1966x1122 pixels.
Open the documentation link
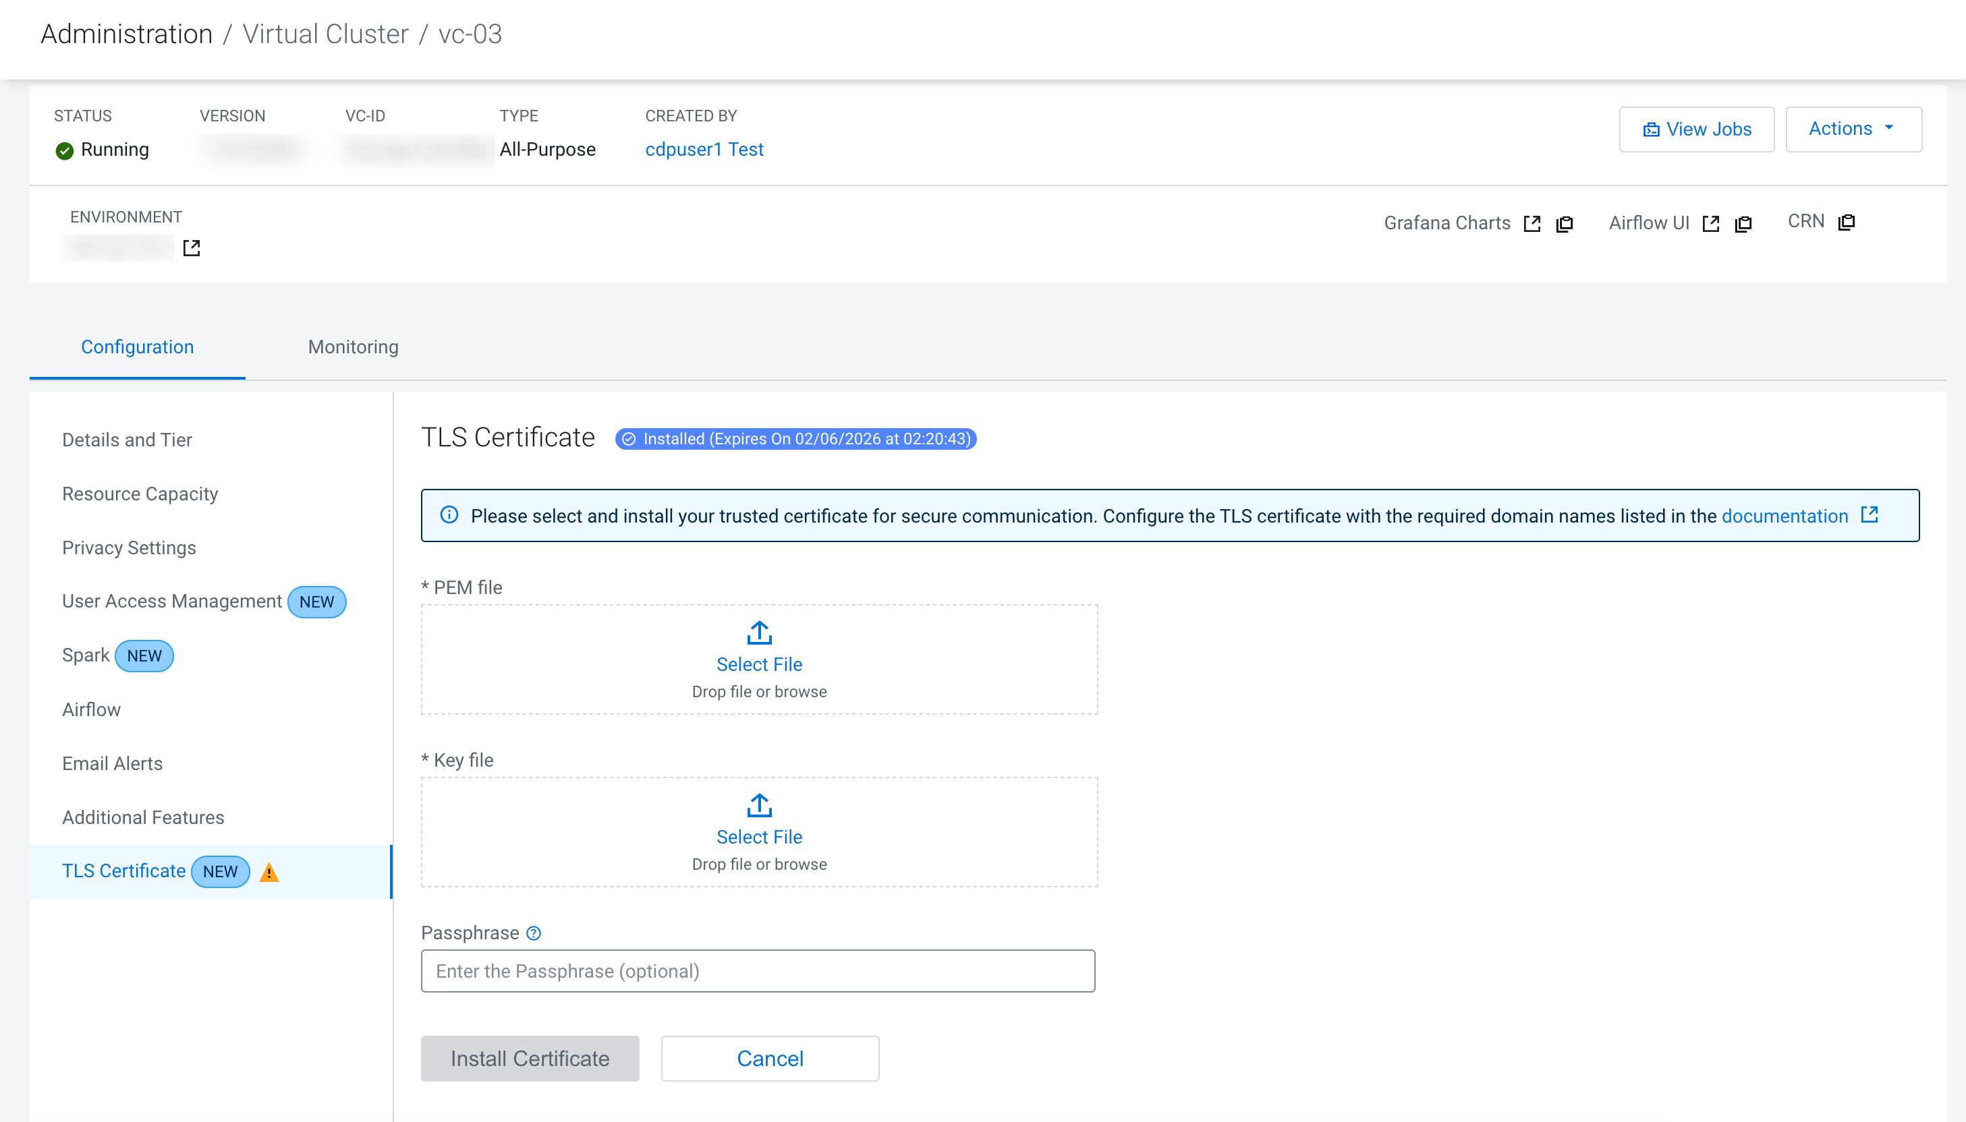pyautogui.click(x=1784, y=516)
